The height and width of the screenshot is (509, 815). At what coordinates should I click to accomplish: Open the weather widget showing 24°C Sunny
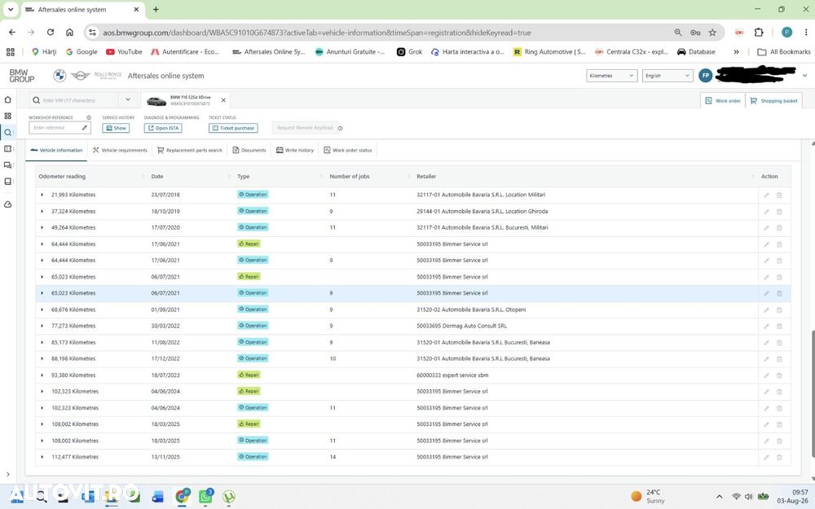(648, 496)
